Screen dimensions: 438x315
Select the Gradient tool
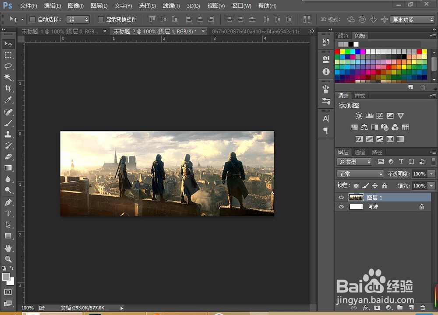[8, 168]
